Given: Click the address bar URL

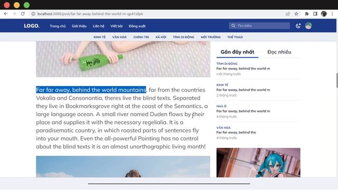Looking at the screenshot, I should pyautogui.click(x=90, y=14).
